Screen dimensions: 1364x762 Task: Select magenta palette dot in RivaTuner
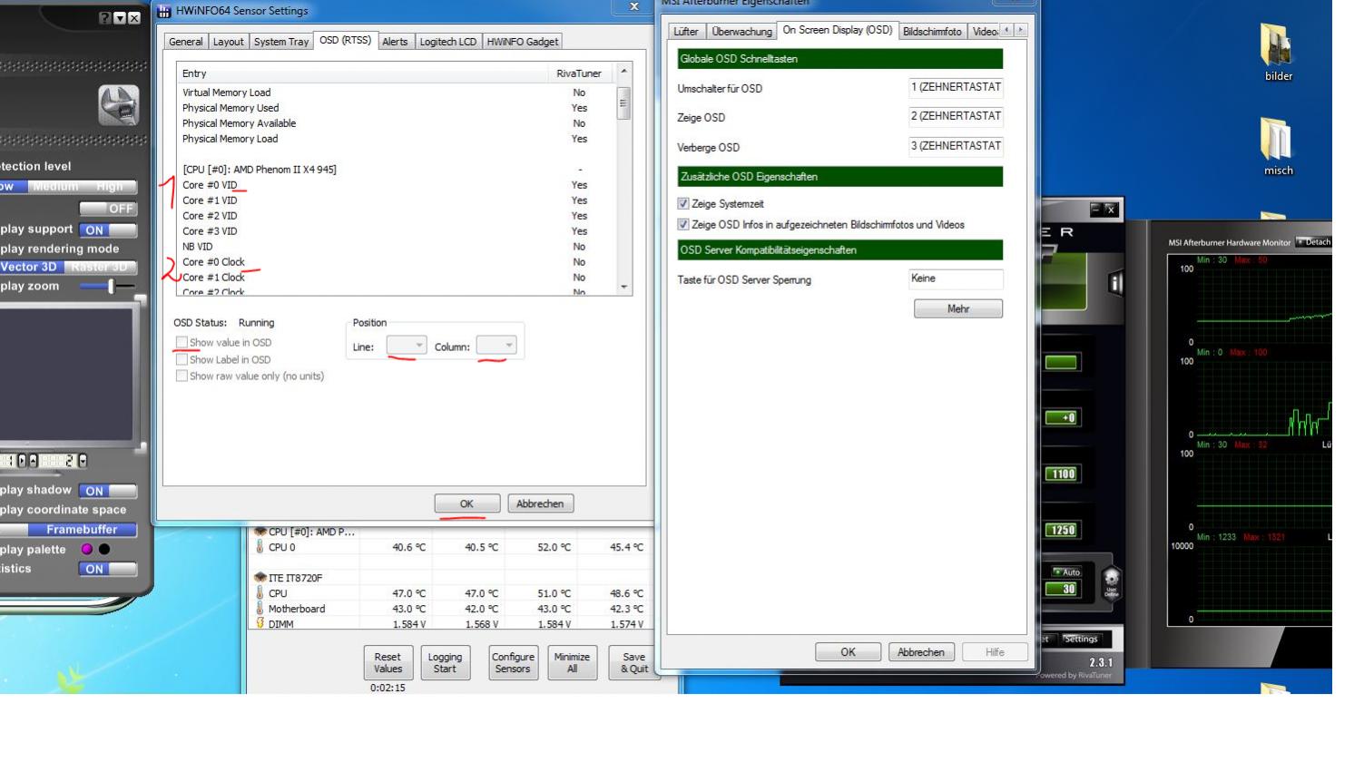click(x=87, y=549)
